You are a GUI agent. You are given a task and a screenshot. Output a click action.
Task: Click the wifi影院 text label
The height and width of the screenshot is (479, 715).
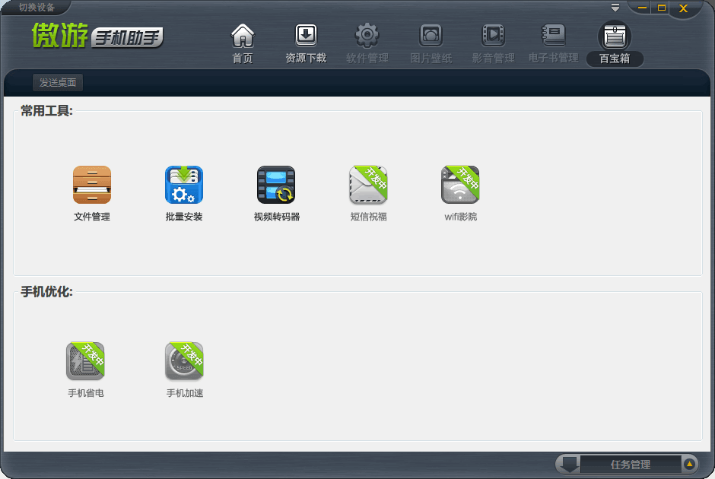[460, 217]
